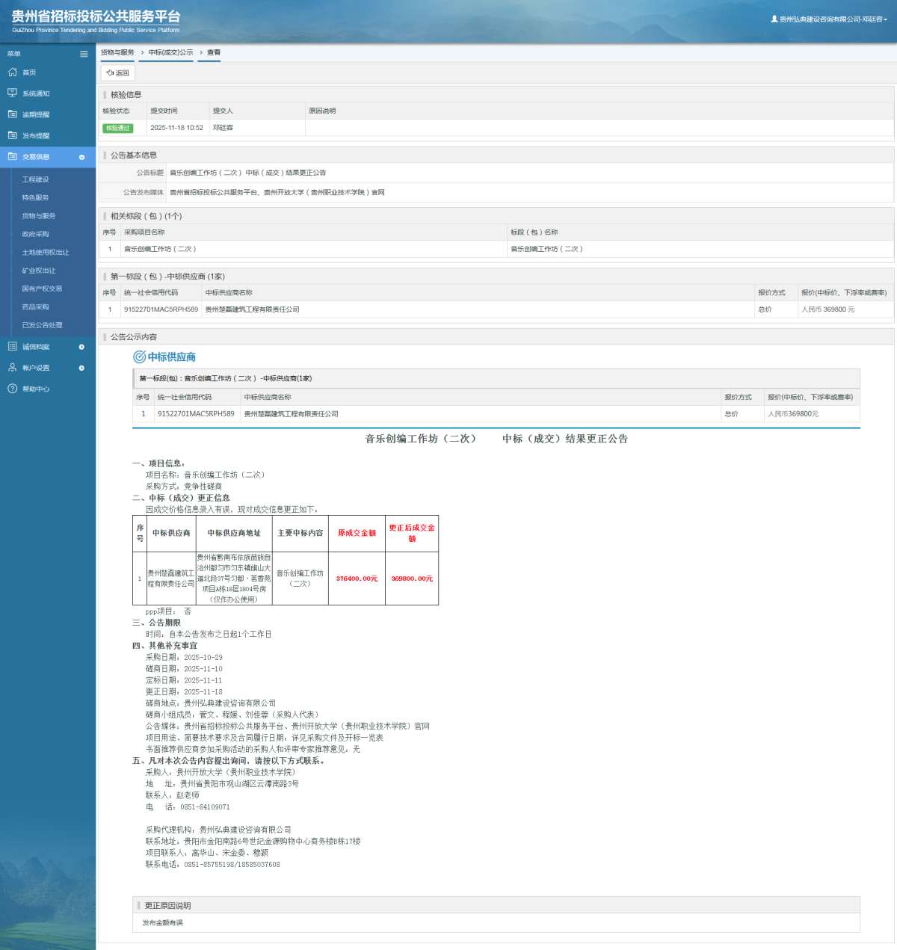Expand the 诚信档案 submenu arrow
Screen dimensions: 897x950
[81, 347]
